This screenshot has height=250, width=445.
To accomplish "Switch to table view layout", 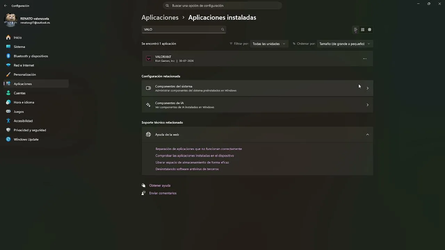I will [x=370, y=30].
